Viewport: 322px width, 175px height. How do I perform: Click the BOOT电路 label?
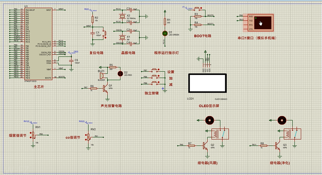[x=203, y=36]
